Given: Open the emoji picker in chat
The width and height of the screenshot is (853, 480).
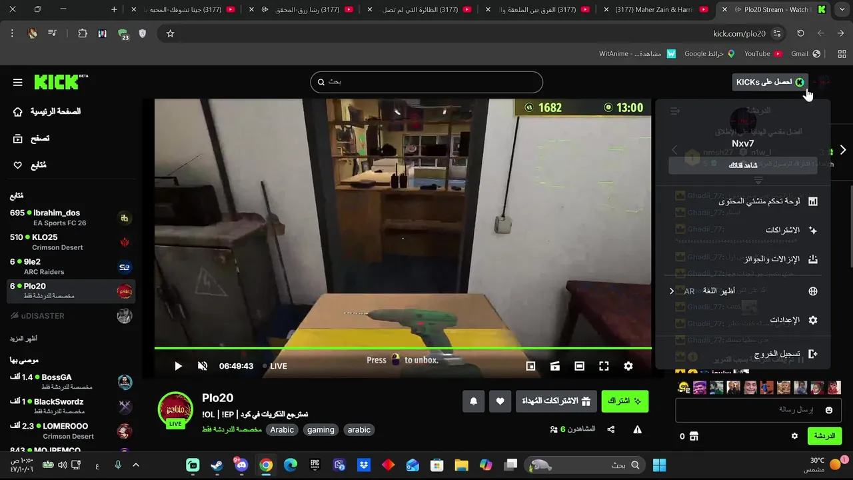Looking at the screenshot, I should point(829,410).
